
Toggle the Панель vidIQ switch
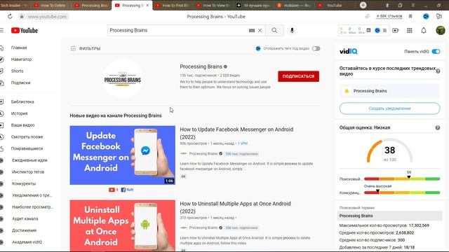tap(436, 51)
